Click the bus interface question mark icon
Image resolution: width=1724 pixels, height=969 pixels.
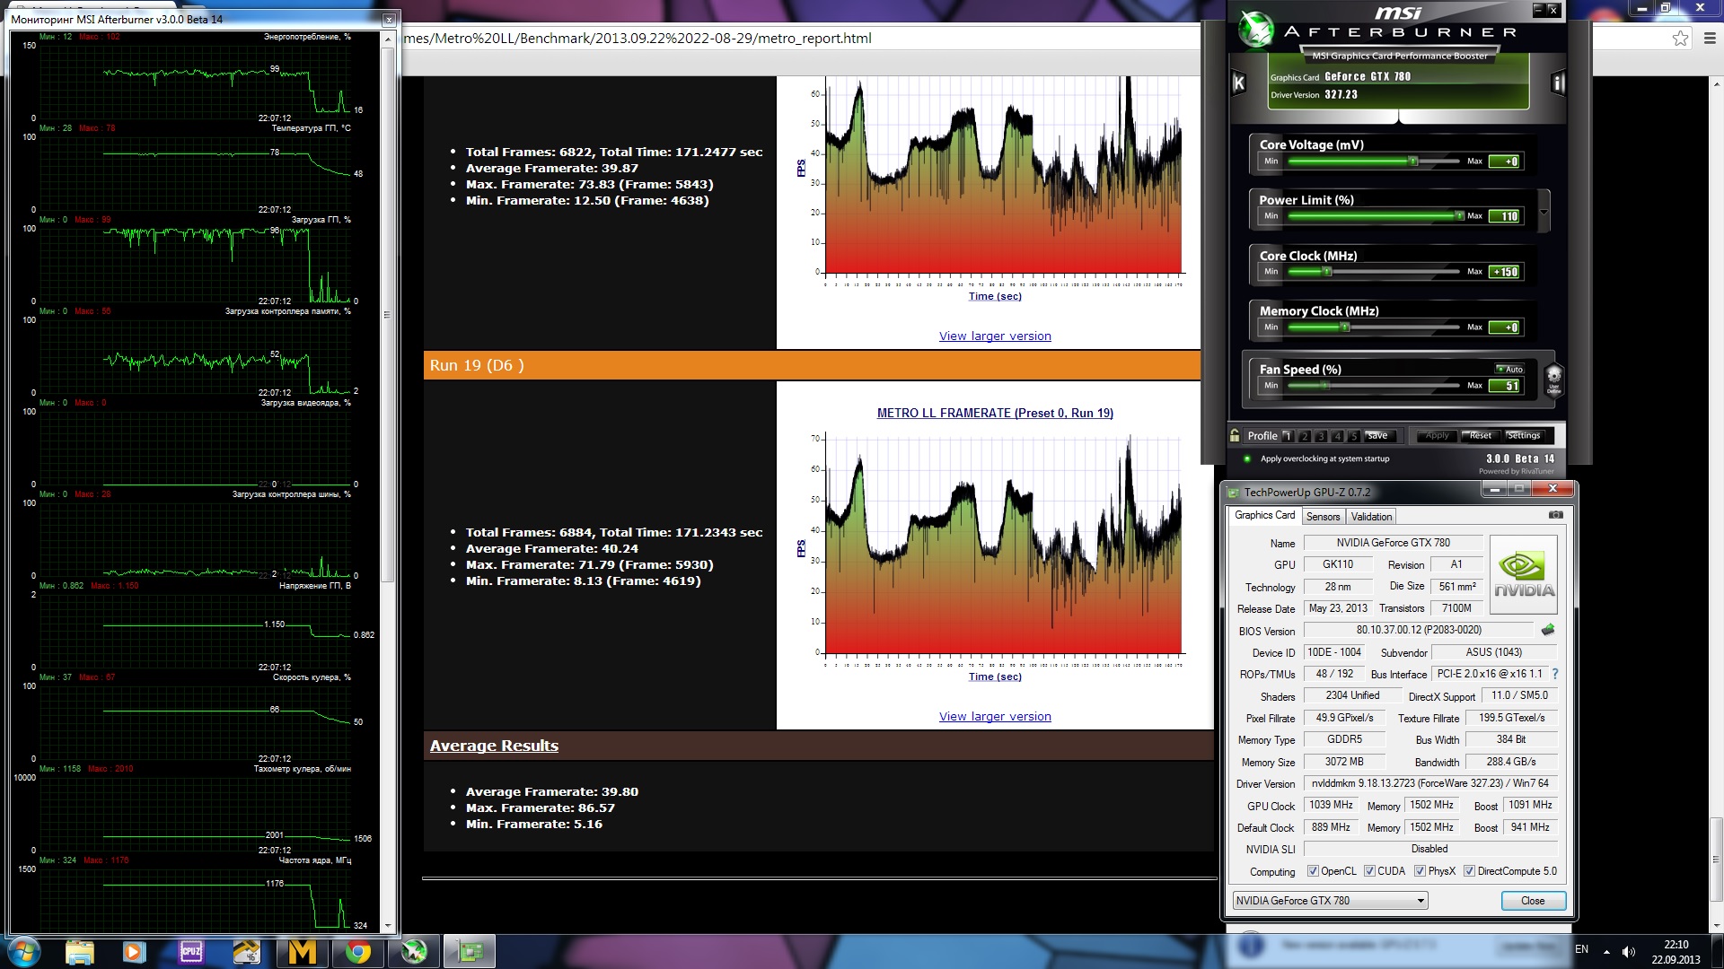1555,674
